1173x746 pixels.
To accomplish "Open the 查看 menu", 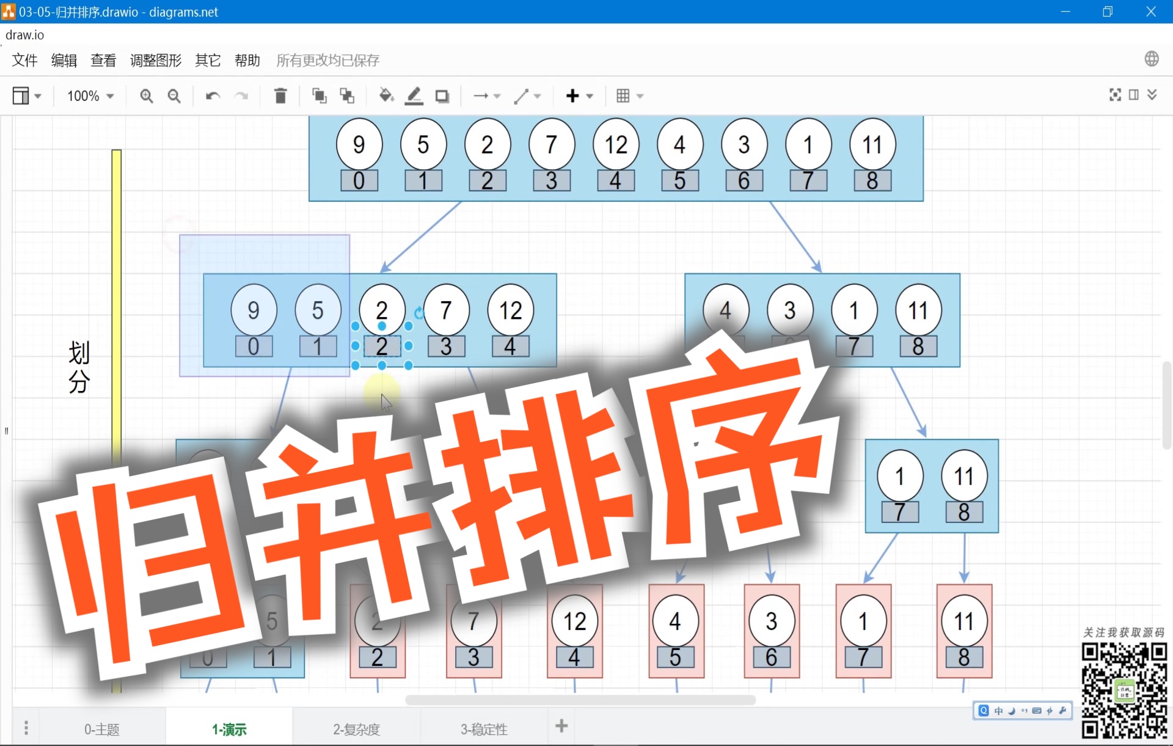I will pos(103,60).
